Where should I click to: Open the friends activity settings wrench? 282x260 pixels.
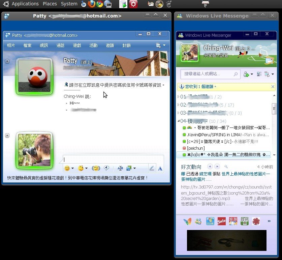click(x=226, y=167)
